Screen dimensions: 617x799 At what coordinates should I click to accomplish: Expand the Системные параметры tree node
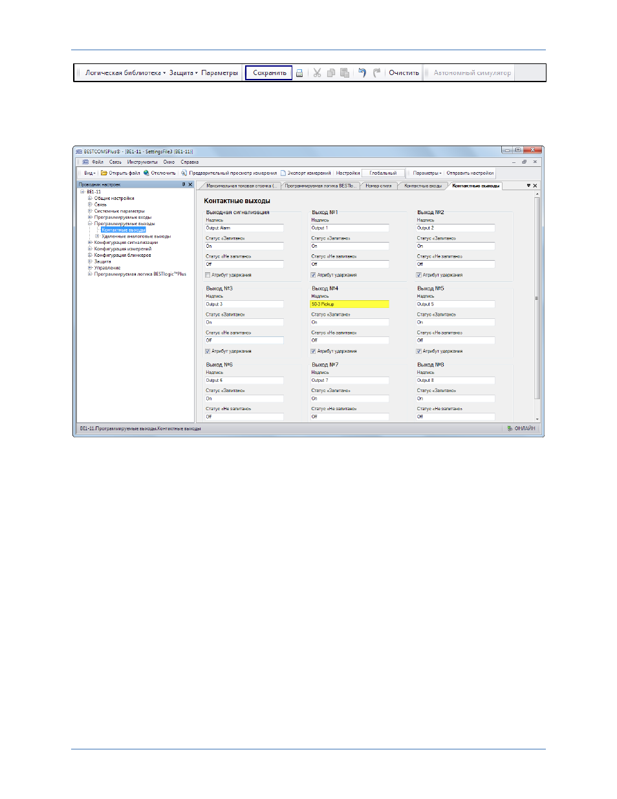[90, 211]
